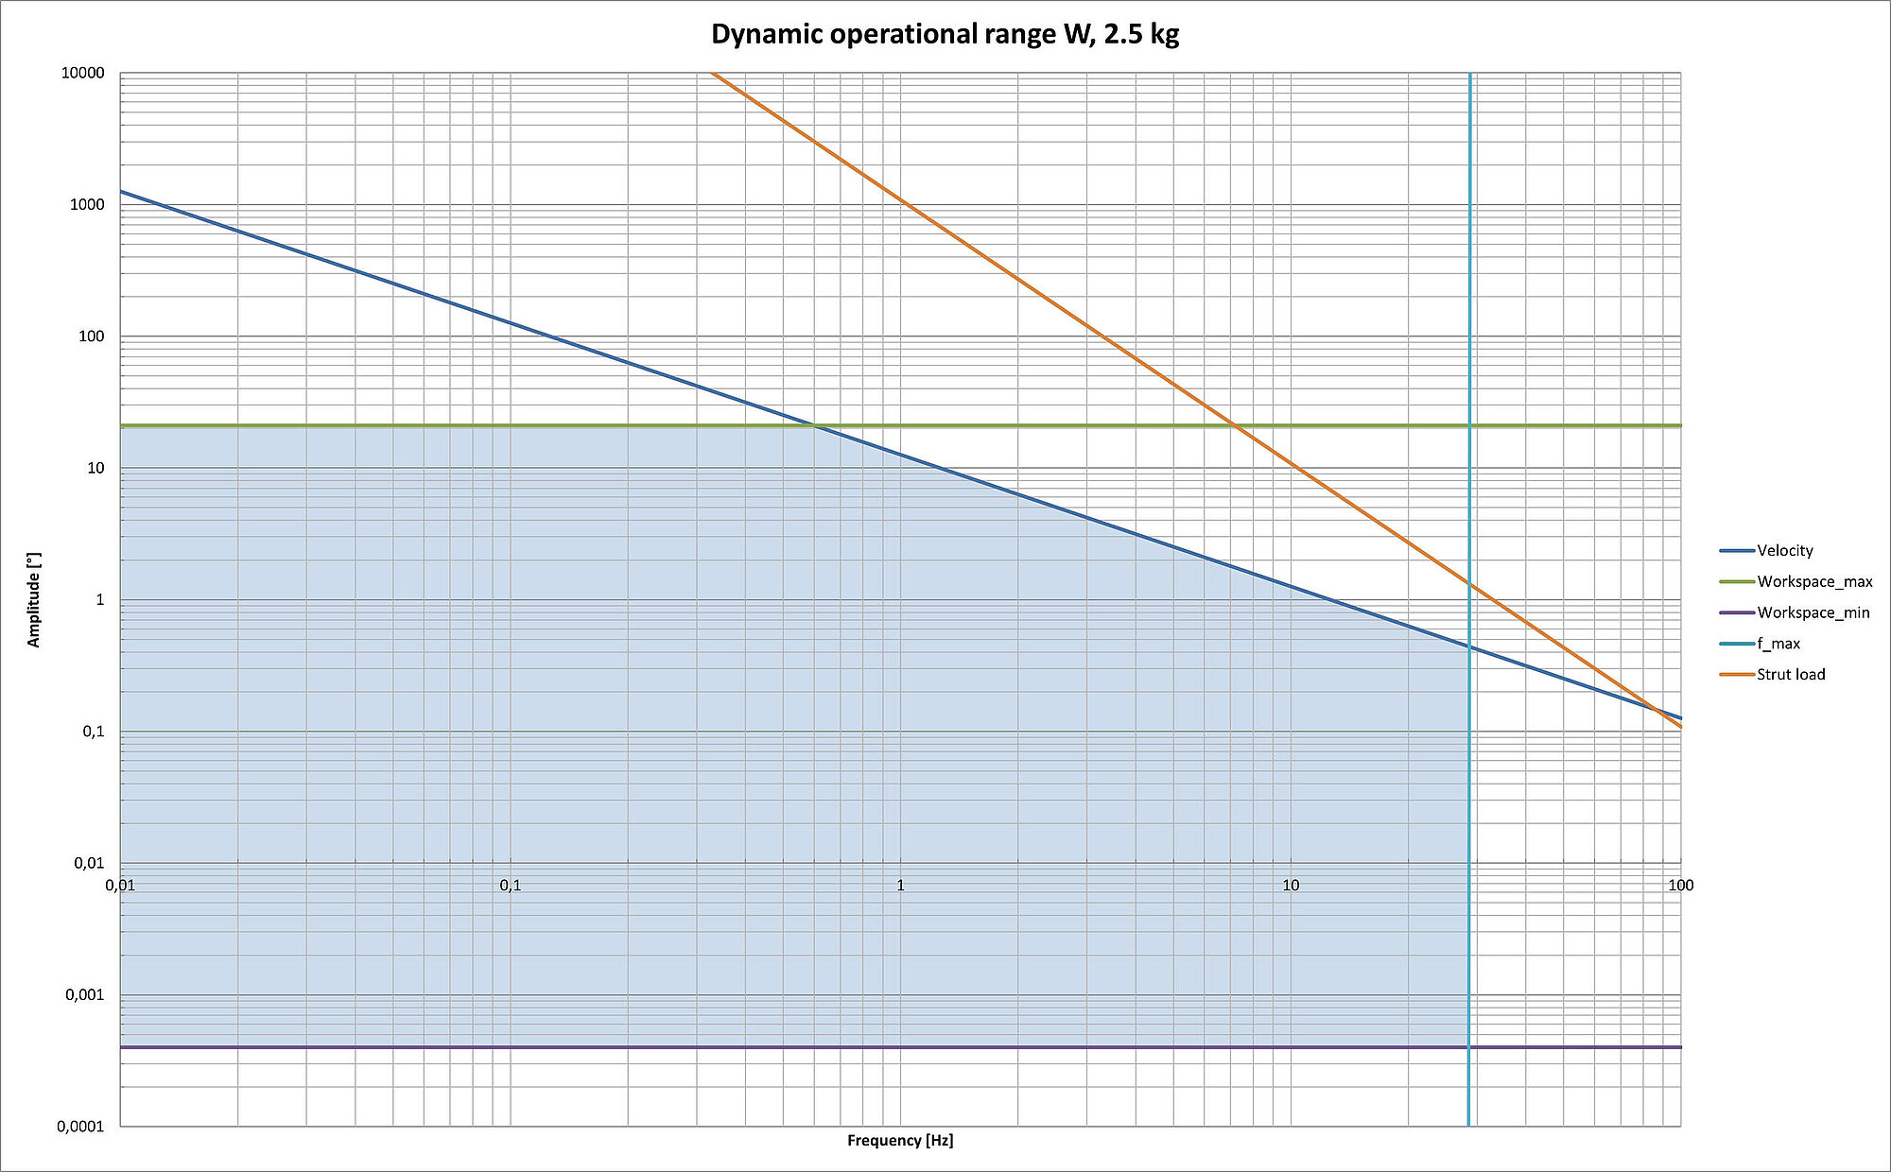Click the chart title "Dynamic operational range W"

coord(945,35)
